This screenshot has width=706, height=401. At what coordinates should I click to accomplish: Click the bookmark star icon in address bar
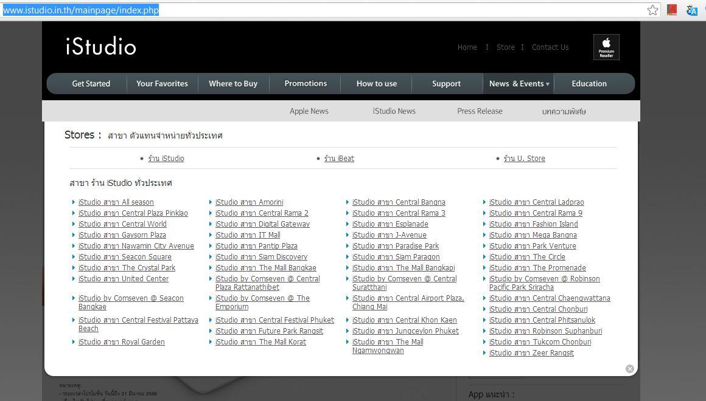[x=652, y=10]
